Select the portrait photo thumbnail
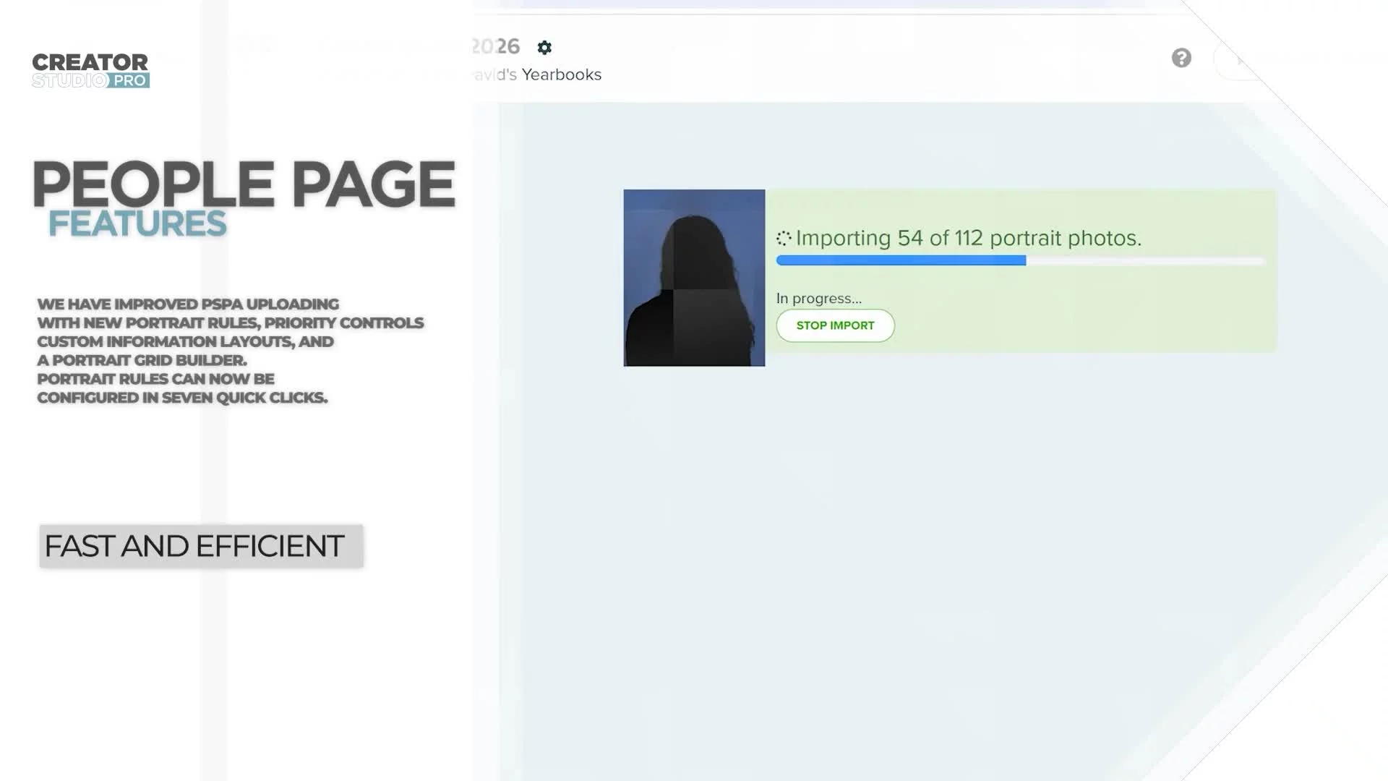Viewport: 1388px width, 781px height. coord(694,278)
